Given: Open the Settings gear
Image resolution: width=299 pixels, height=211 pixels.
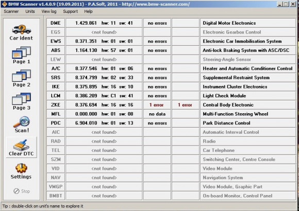Looking at the screenshot, I should click(x=21, y=171).
